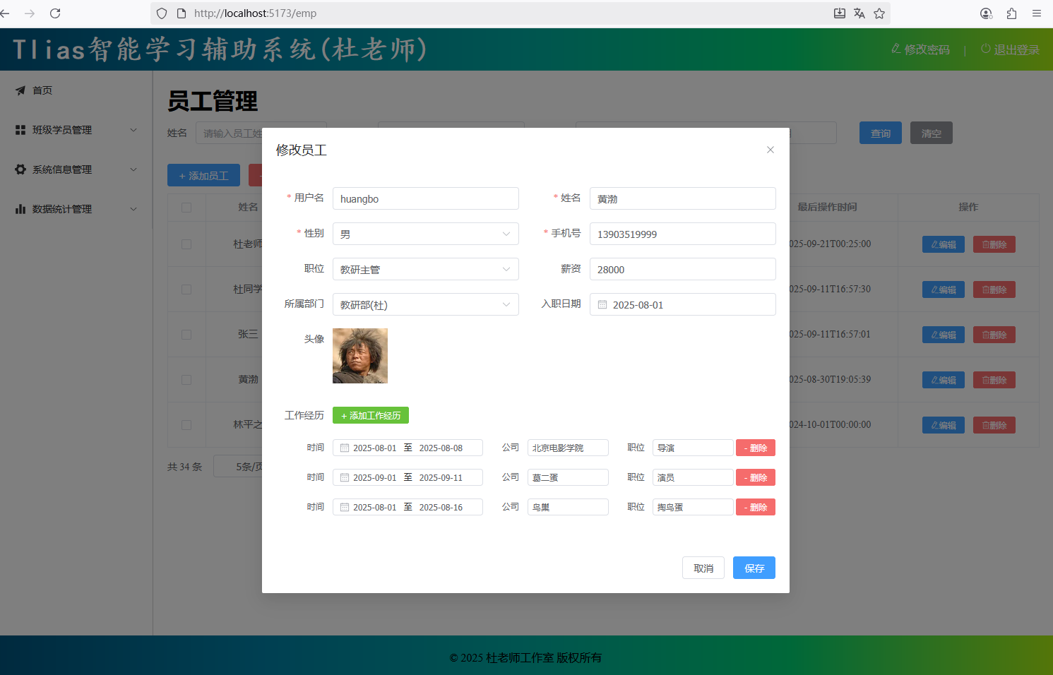
Task: Open the browser hamburger menu icon
Action: pos(1037,13)
